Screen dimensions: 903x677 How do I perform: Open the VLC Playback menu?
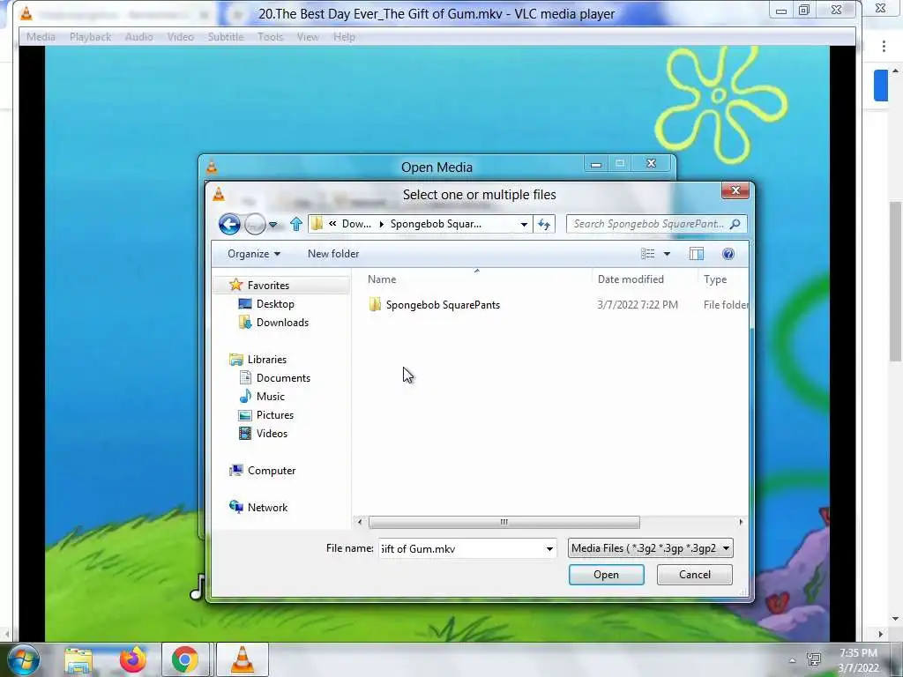tap(90, 37)
